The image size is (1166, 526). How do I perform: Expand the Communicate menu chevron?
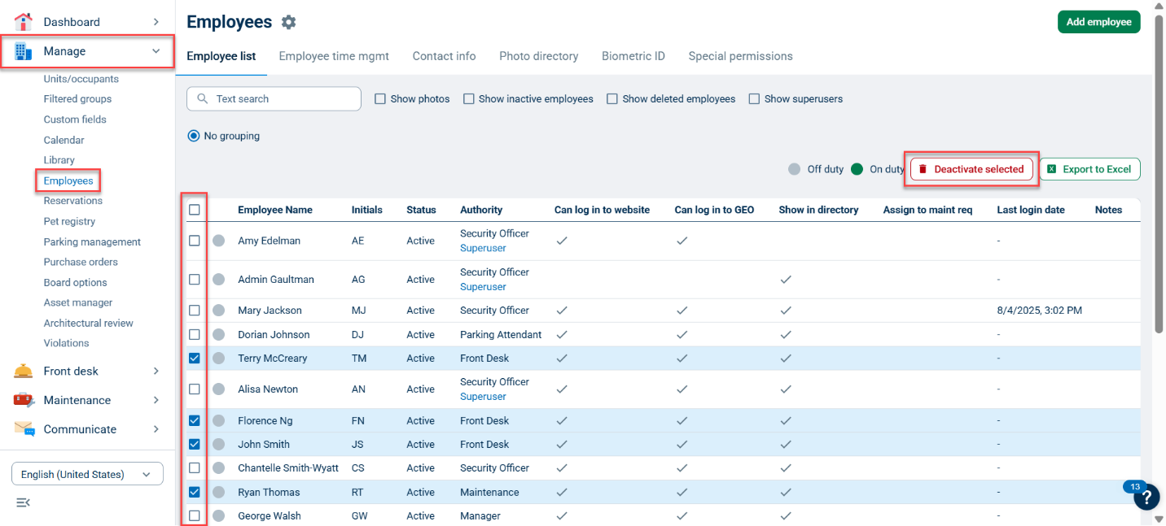click(x=156, y=429)
